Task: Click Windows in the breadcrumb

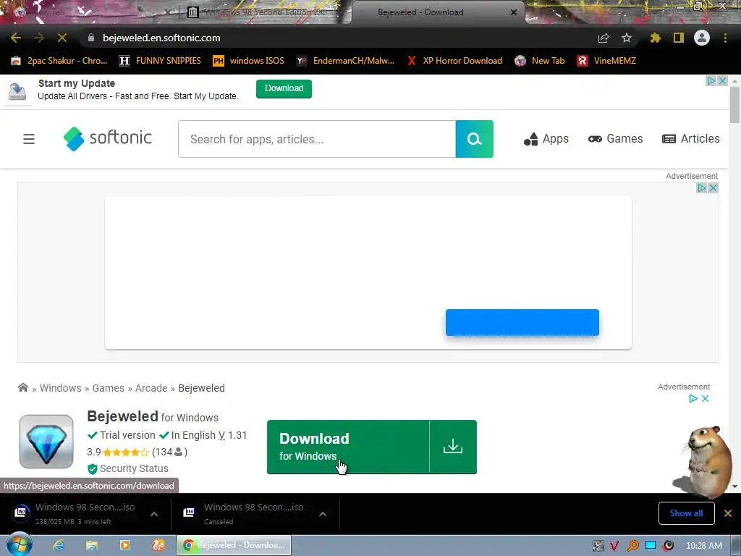Action: point(61,388)
